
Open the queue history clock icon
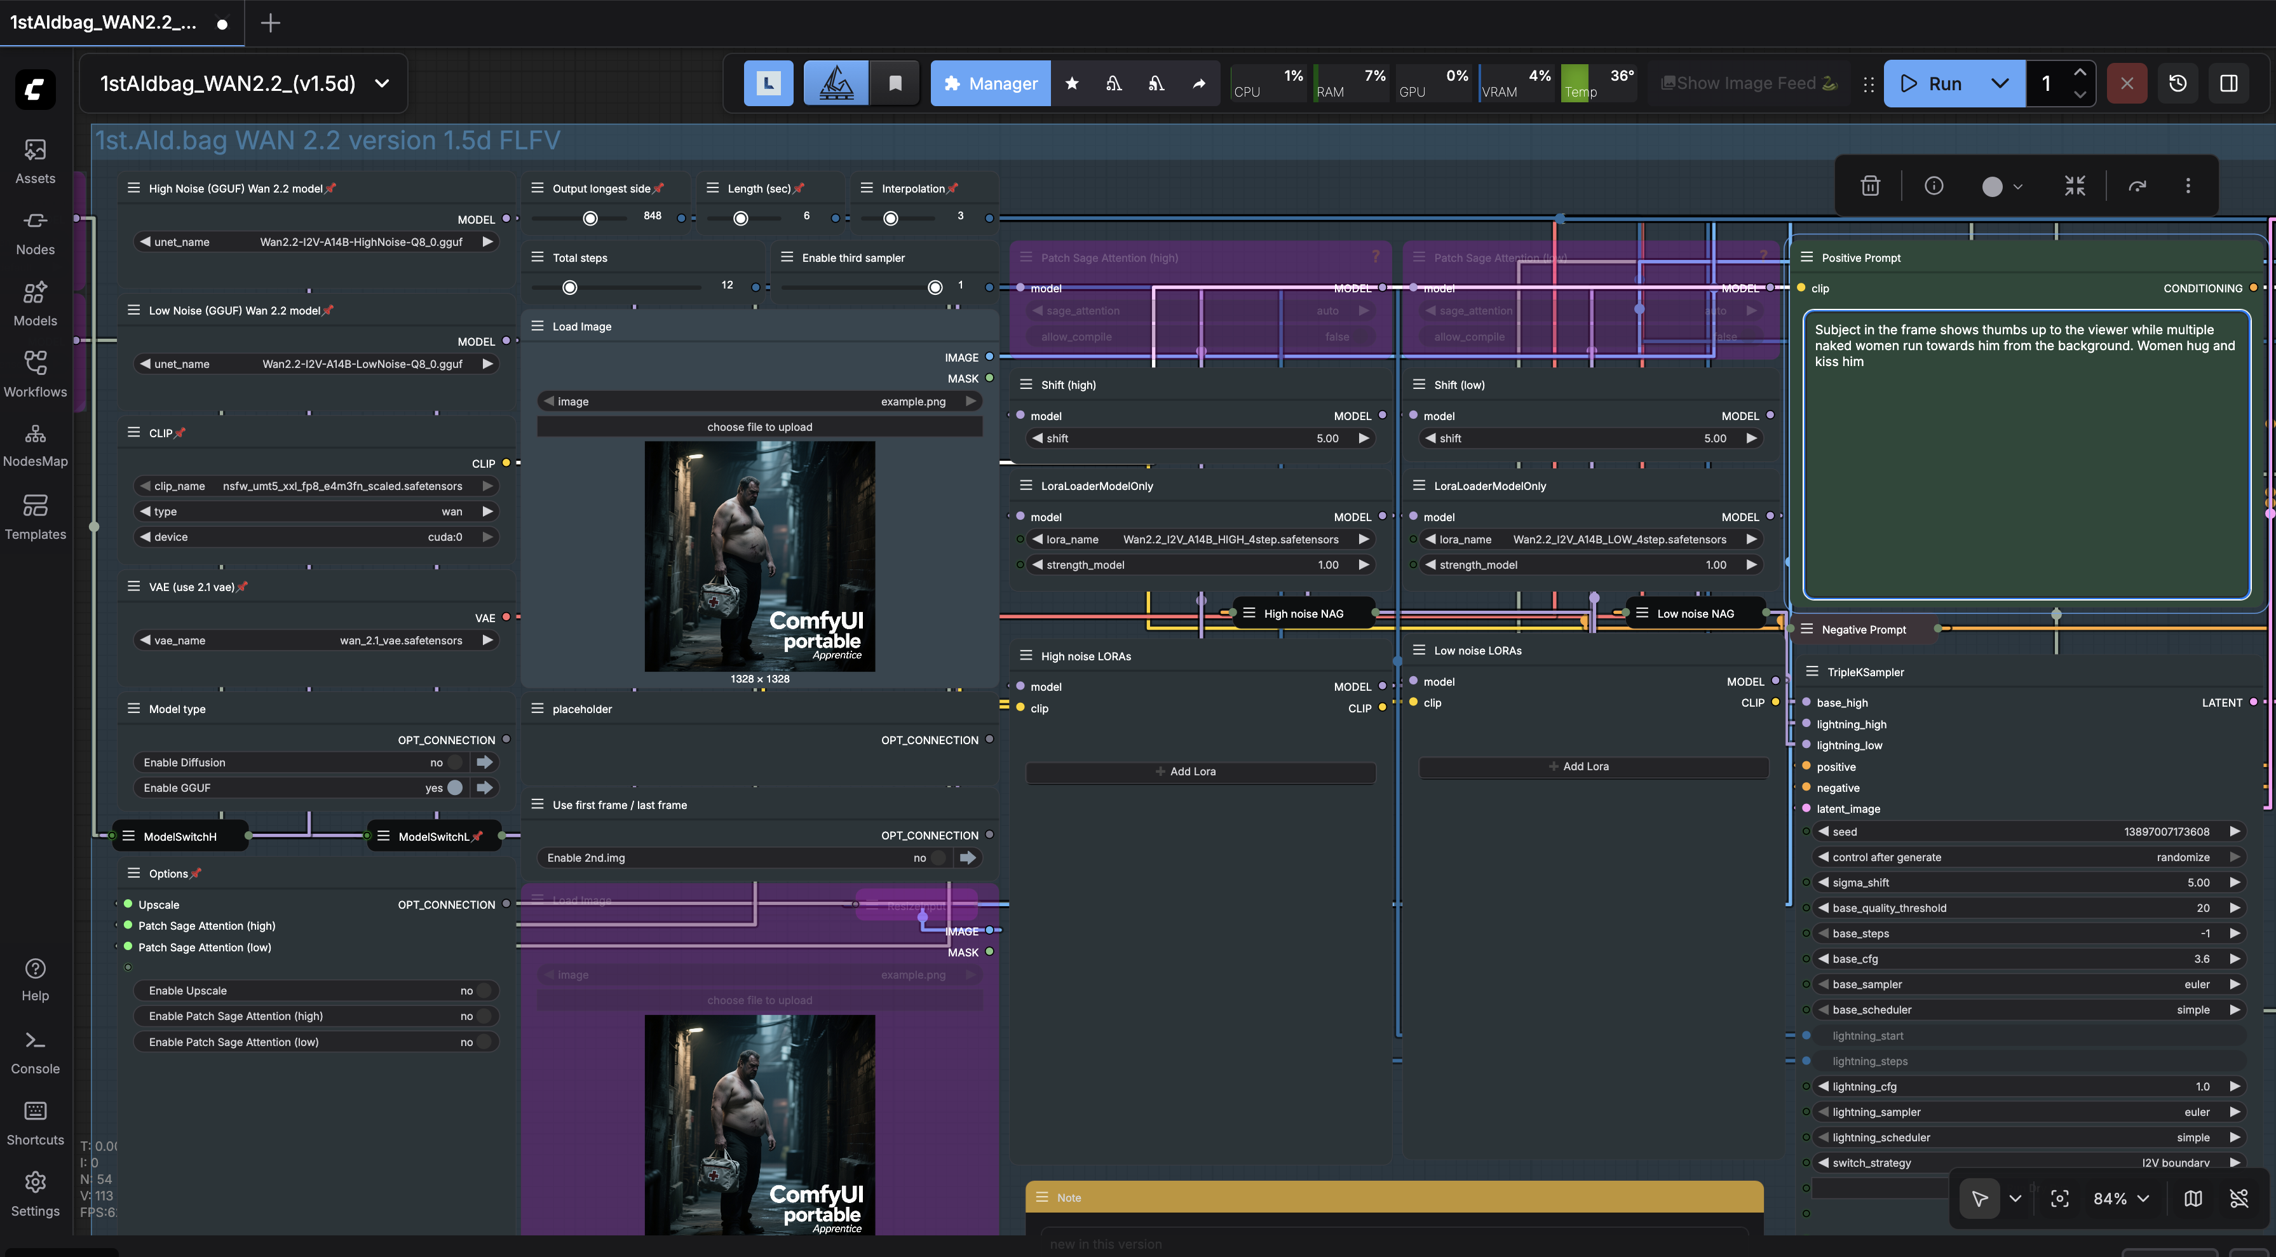(x=2177, y=83)
